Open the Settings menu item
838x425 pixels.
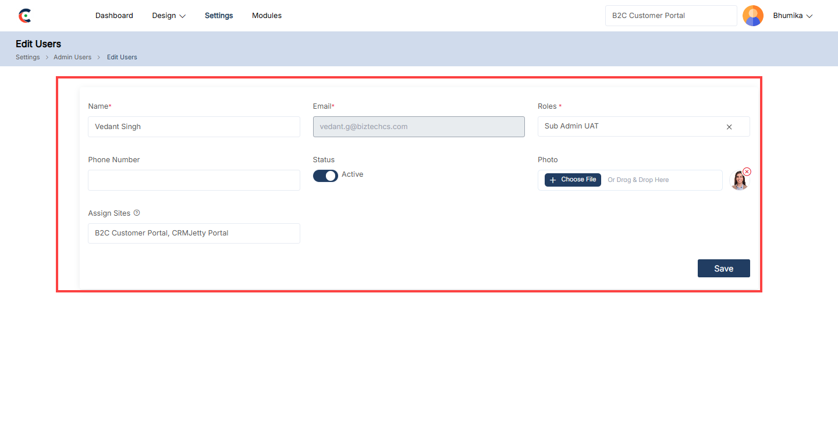(219, 16)
